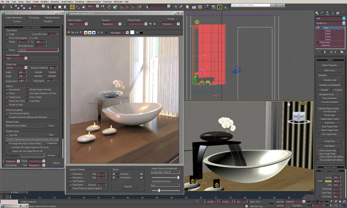
Task: Adjust the Final Gather Precision slider
Action: point(159,190)
